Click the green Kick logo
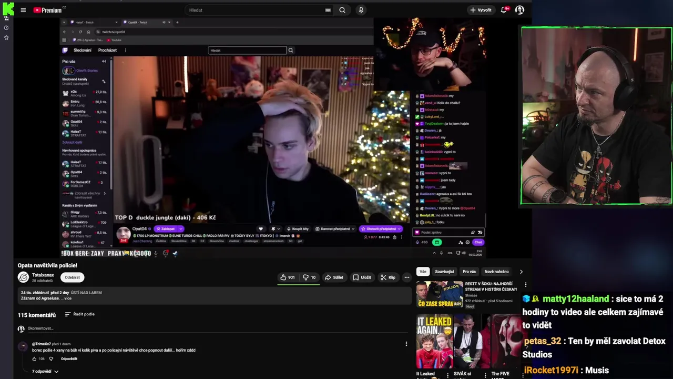 7,8
